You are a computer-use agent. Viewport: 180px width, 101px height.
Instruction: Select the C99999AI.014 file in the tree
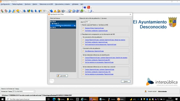(x=63, y=26)
